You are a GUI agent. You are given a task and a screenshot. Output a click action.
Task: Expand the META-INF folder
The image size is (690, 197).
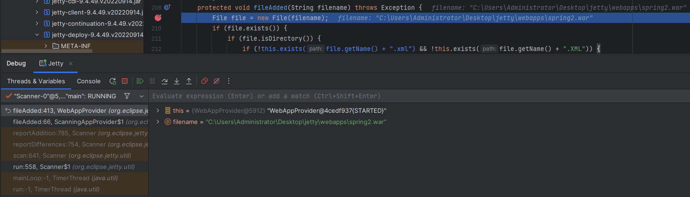click(46, 46)
